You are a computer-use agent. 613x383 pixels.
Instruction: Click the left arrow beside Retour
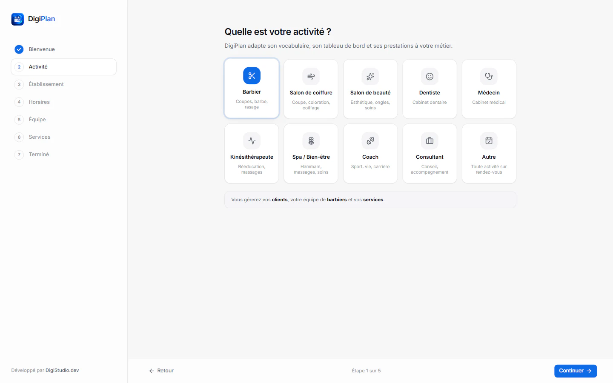pyautogui.click(x=152, y=371)
